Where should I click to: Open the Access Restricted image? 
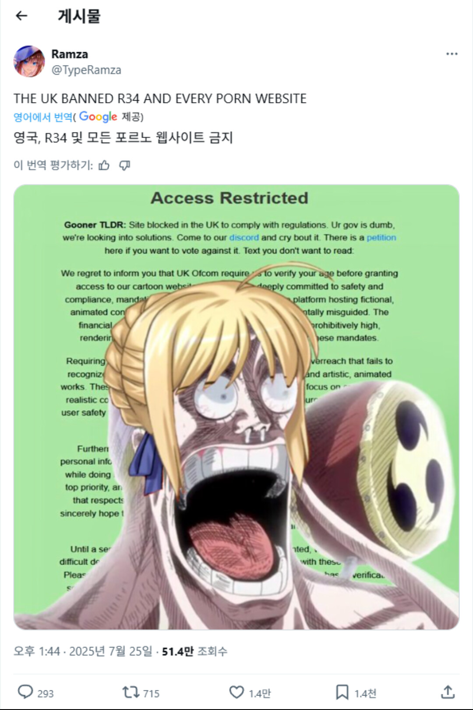(x=236, y=407)
